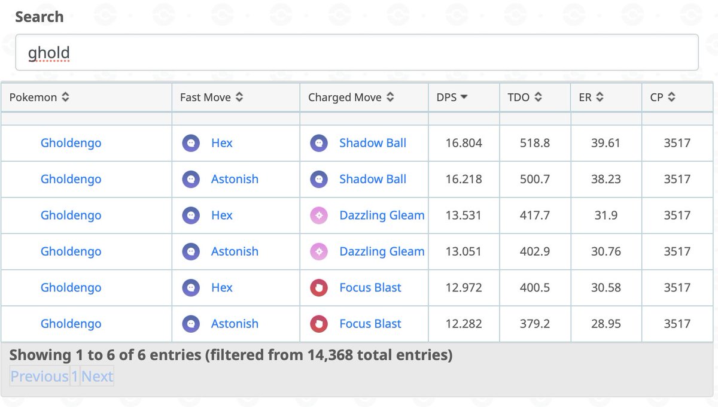This screenshot has width=718, height=407.
Task: Click fighting icon beside Focus Blast in the 400.5 TDO row
Action: 319,288
